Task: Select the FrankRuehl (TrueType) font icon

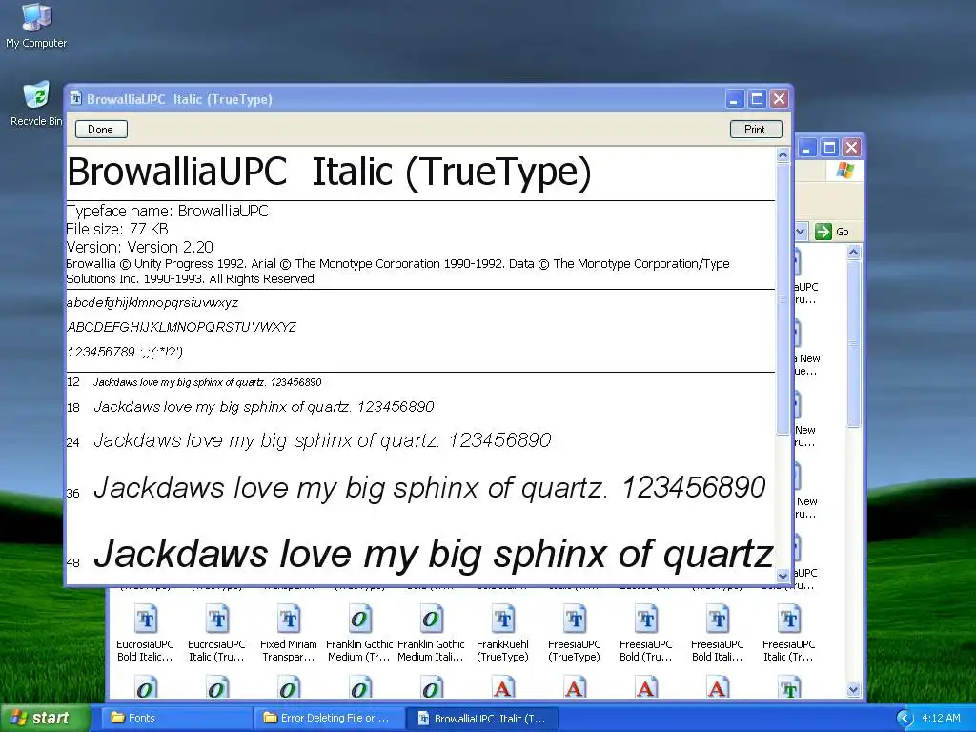Action: (x=502, y=633)
